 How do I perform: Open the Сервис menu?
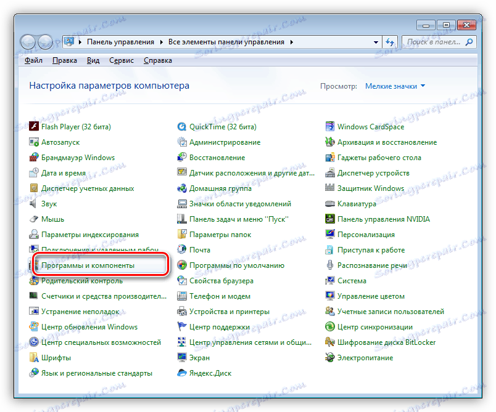point(122,60)
